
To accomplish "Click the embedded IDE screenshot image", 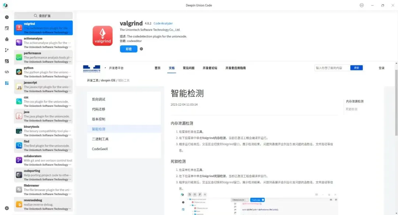I will pyautogui.click(x=258, y=203).
